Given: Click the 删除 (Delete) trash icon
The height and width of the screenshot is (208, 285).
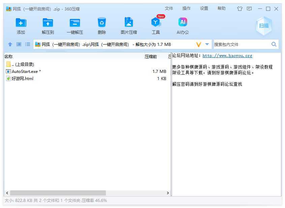Looking at the screenshot, I should click(102, 23).
